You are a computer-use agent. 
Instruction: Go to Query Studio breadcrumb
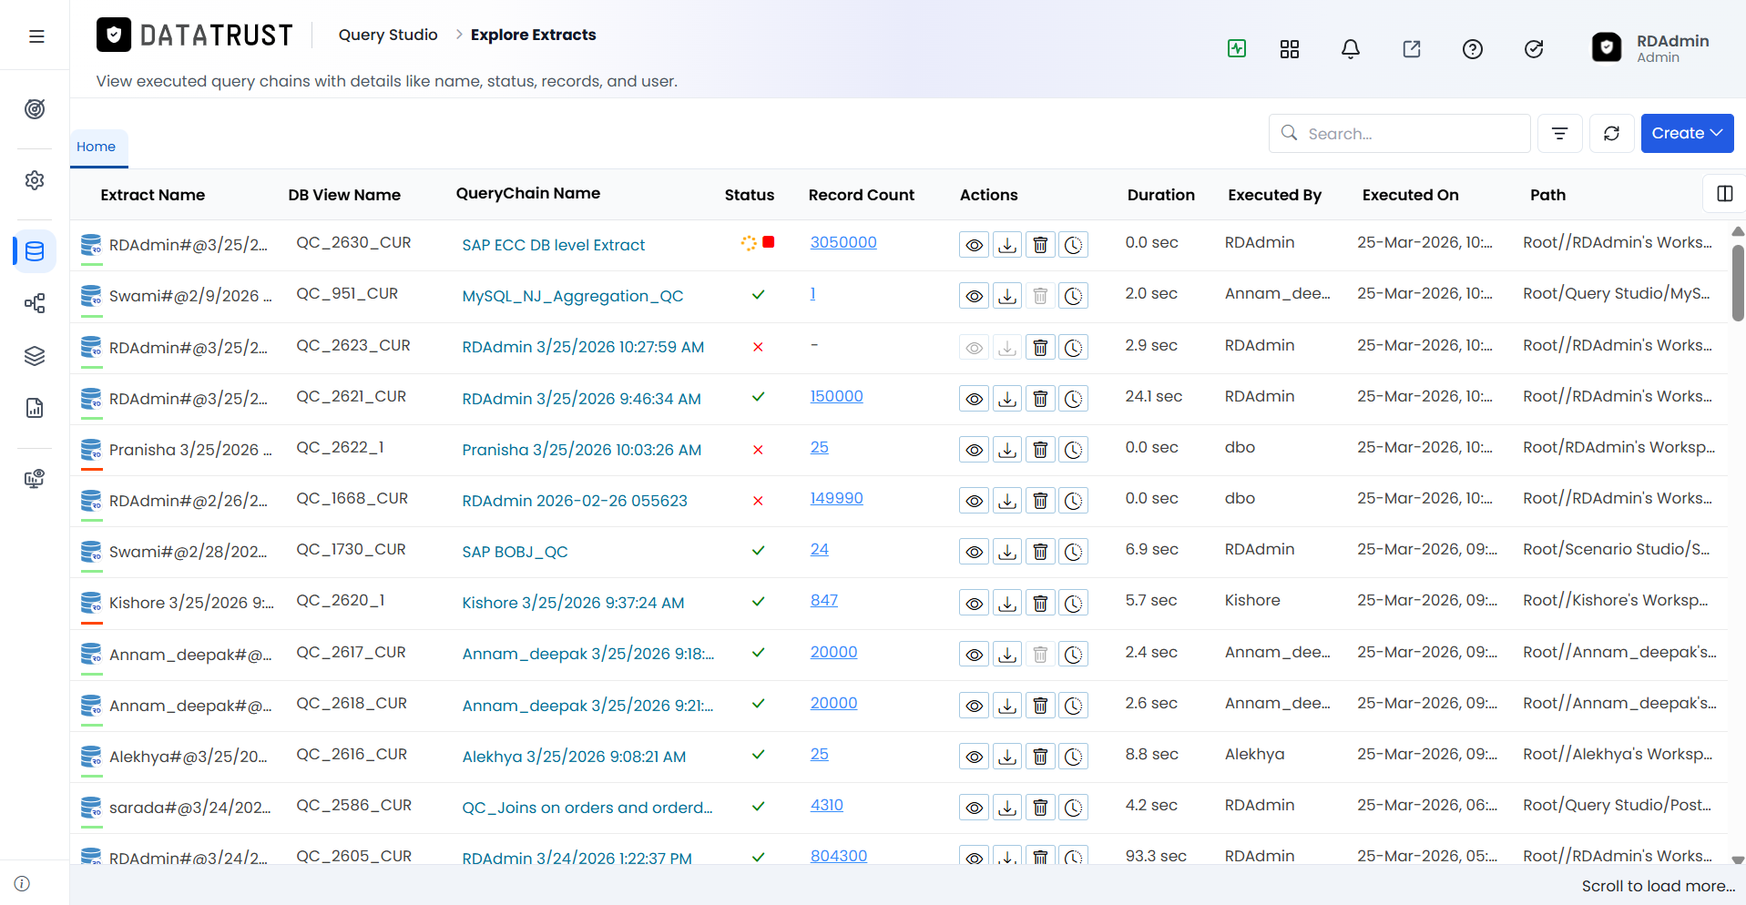tap(388, 35)
